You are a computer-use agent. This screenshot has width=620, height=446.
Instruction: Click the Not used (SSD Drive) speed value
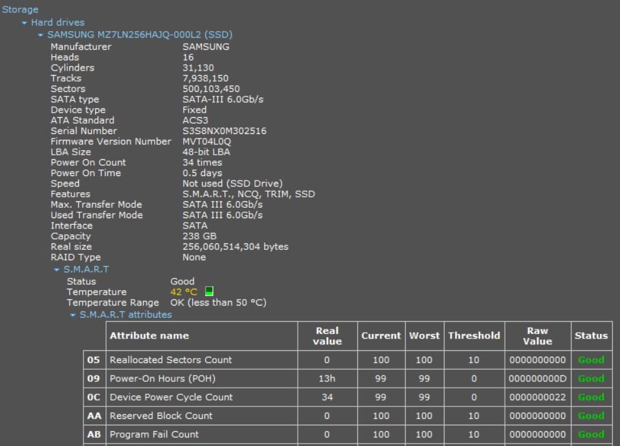(x=232, y=183)
